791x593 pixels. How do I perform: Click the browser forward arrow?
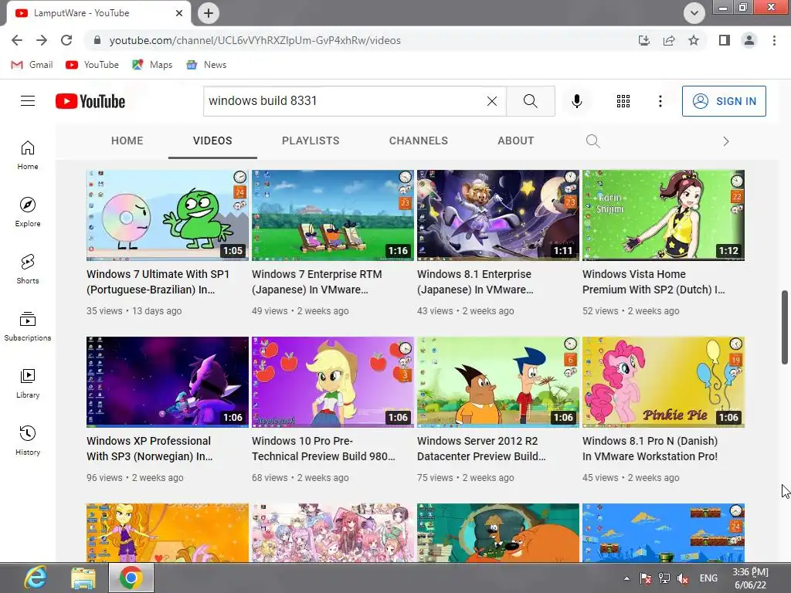(42, 40)
